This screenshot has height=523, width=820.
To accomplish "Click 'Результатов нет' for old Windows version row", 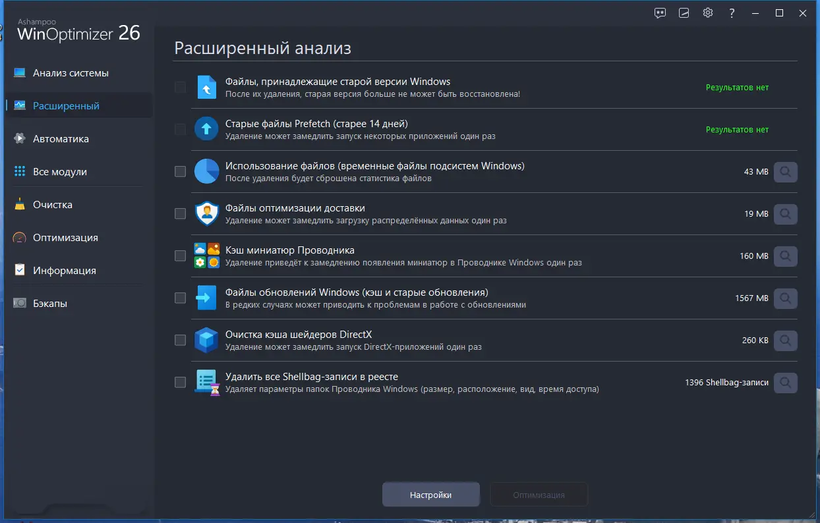I will coord(737,88).
